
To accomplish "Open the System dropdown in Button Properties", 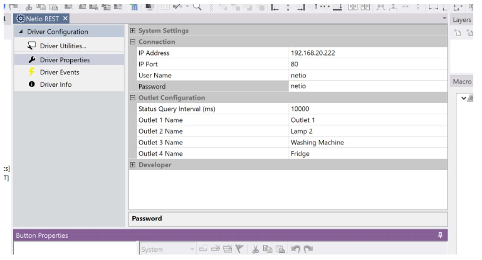I will click(x=192, y=249).
